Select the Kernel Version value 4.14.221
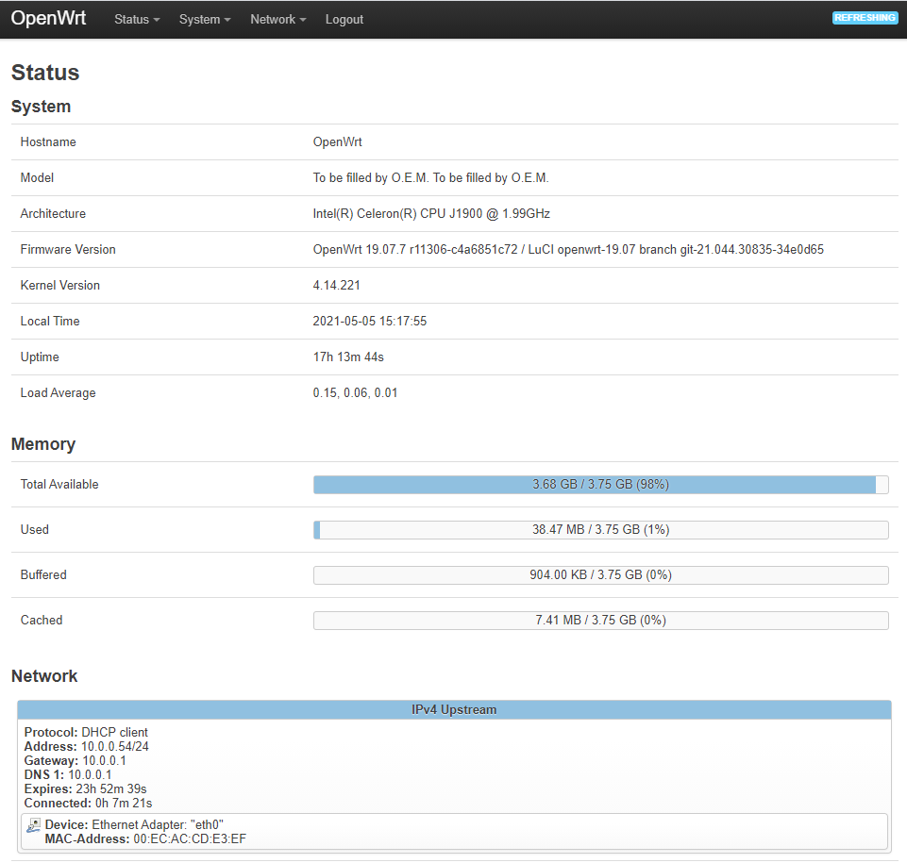 click(x=337, y=286)
